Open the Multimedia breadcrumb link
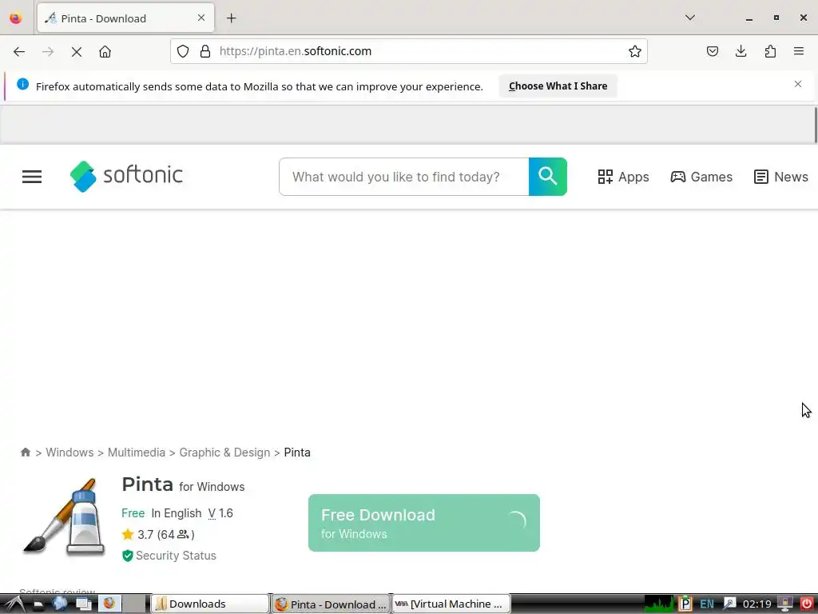Viewport: 818px width, 614px height. tap(136, 453)
